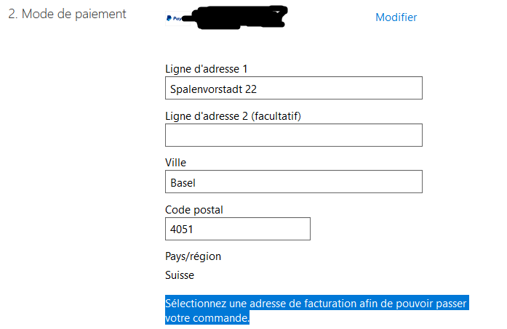Click on the 'Basel' city value
507x329 pixels.
tap(183, 183)
